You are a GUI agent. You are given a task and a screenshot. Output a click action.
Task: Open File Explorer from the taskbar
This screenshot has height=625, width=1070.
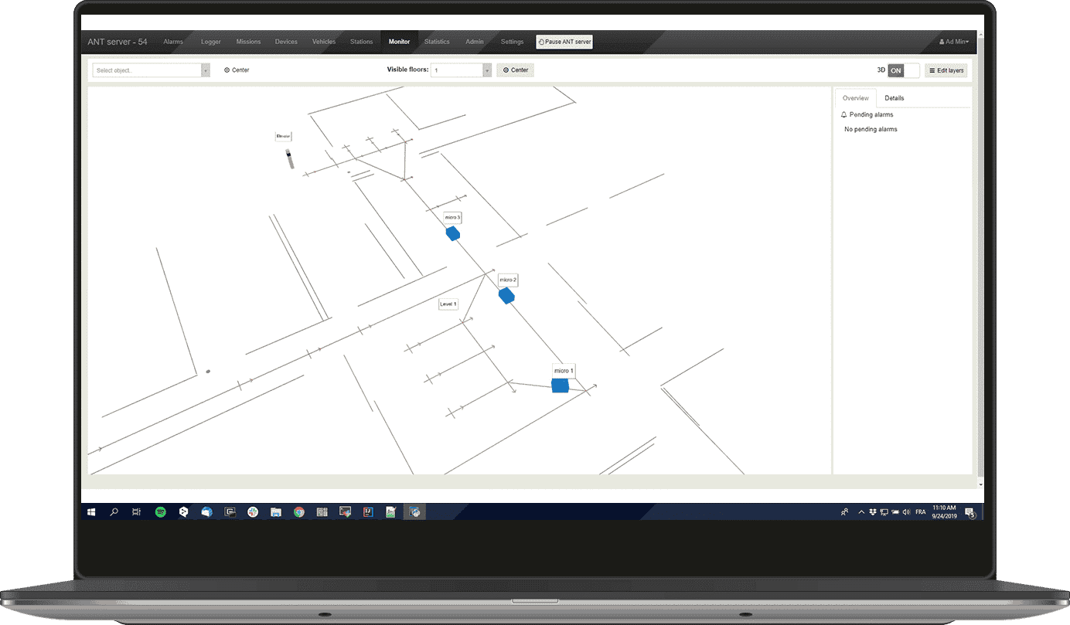click(276, 511)
